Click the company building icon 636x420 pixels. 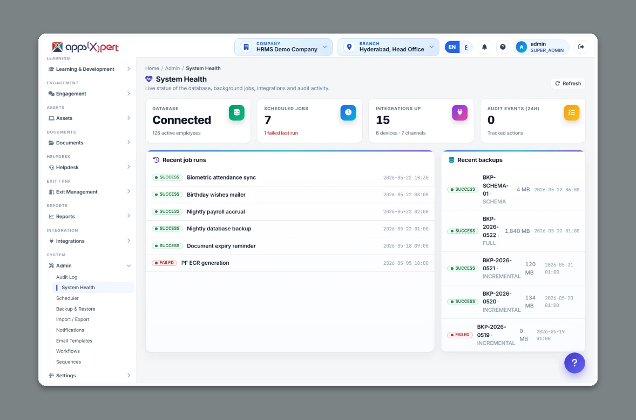click(246, 47)
